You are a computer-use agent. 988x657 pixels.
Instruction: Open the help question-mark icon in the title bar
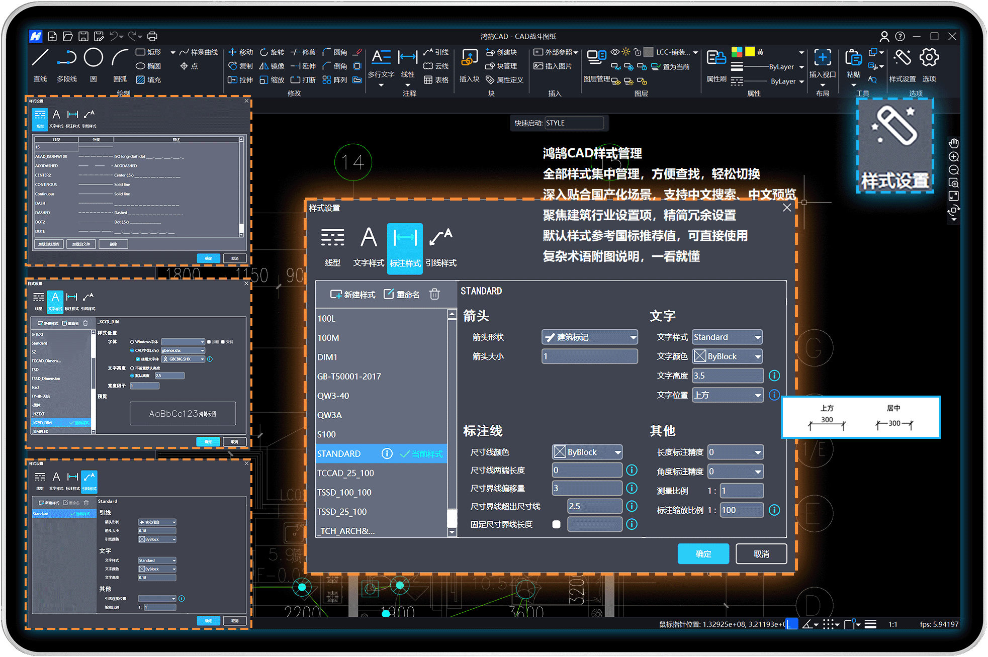coord(900,36)
